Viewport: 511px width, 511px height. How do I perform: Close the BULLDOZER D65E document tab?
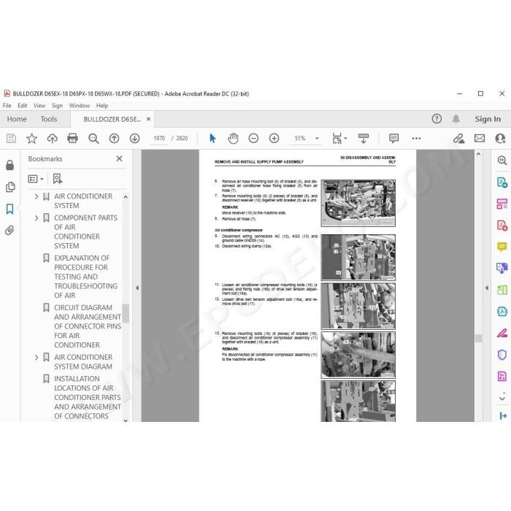pos(149,119)
